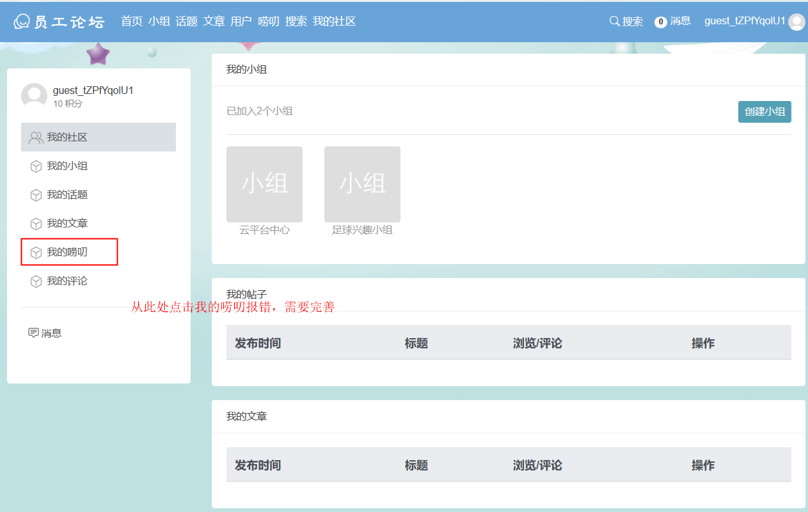Open 我的评论 from the sidebar

[67, 281]
